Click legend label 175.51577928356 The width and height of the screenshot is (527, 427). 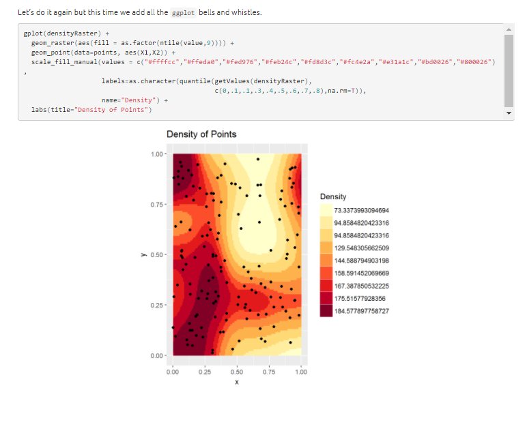(360, 298)
